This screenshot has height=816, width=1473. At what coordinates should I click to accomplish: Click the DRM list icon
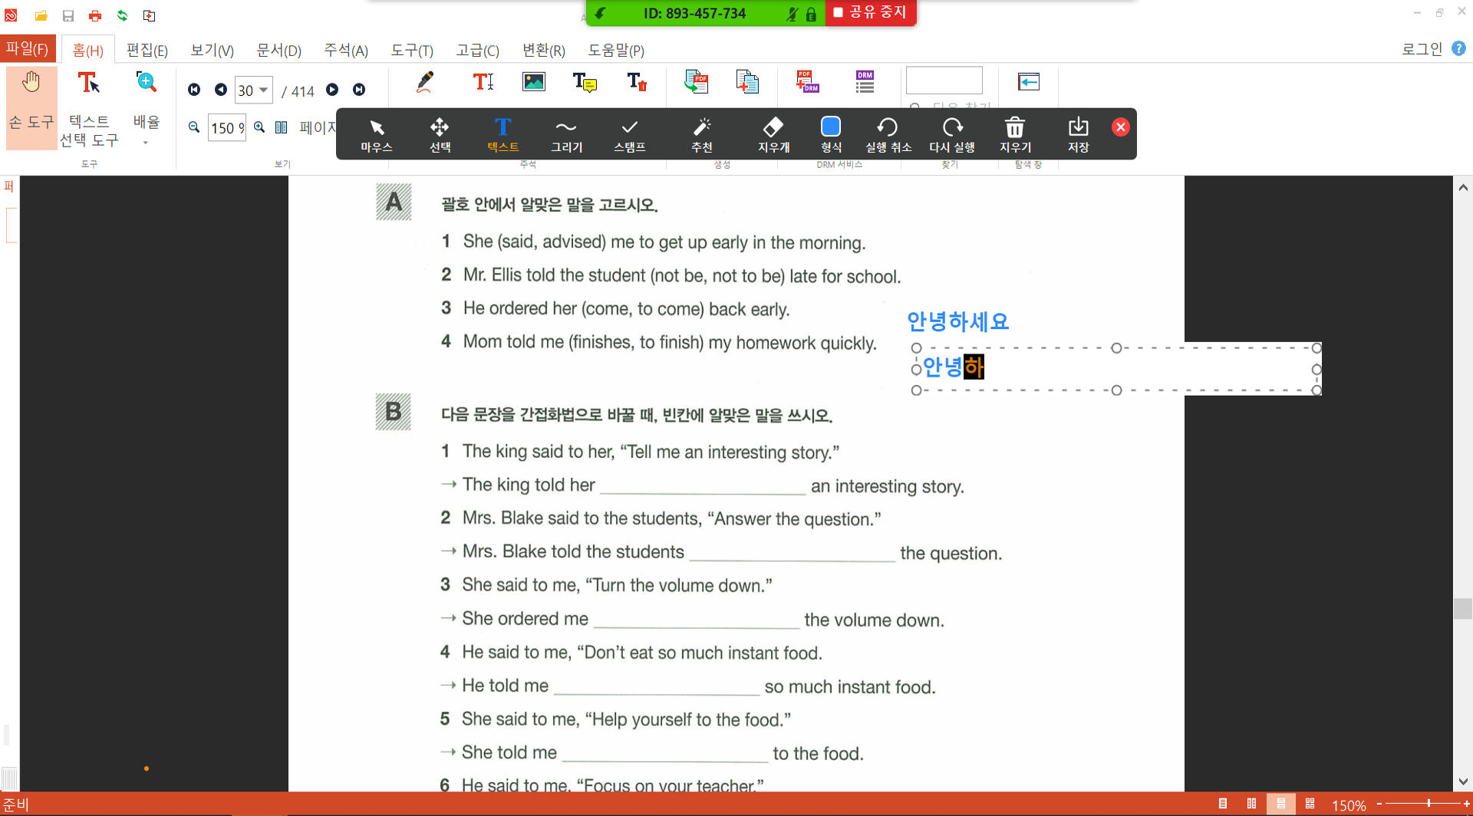click(x=865, y=82)
